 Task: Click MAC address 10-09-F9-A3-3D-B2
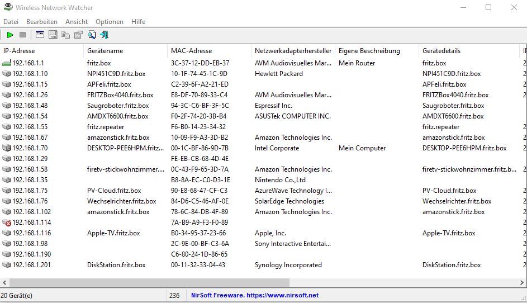[x=200, y=138]
